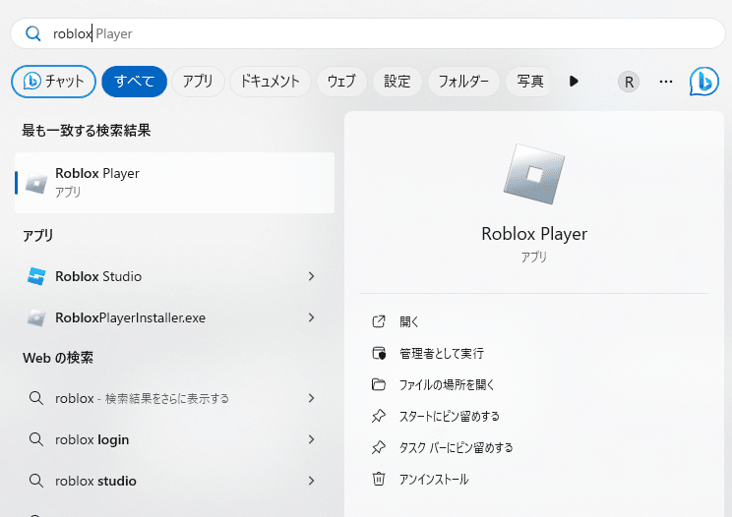Click the pin icon for スタートにピン留めする
This screenshot has width=732, height=517.
point(379,416)
